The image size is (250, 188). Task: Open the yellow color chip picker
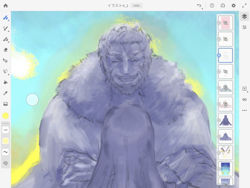[x=5, y=116]
